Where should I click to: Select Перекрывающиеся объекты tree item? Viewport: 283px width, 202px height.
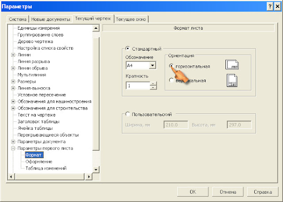click(x=48, y=135)
